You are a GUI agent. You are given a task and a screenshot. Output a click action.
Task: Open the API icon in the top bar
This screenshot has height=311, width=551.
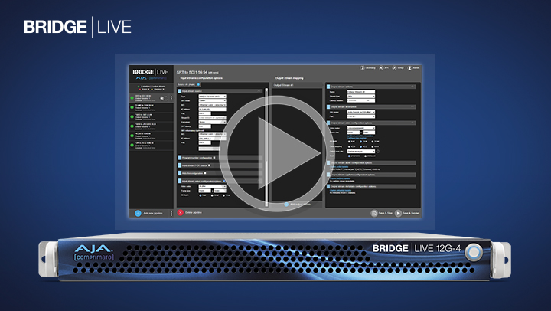tap(381, 68)
